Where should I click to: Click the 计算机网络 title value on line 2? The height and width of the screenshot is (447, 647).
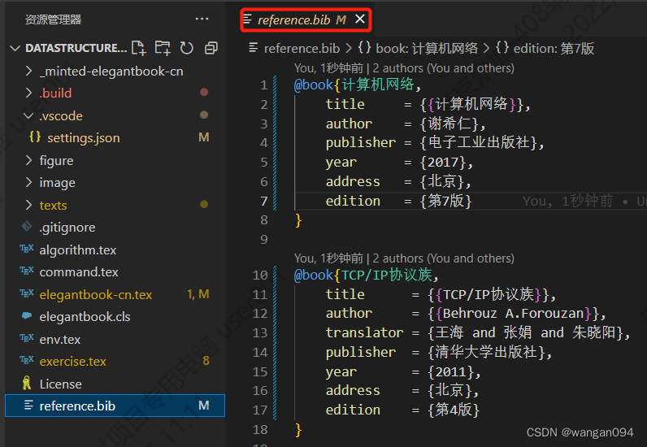pos(471,104)
